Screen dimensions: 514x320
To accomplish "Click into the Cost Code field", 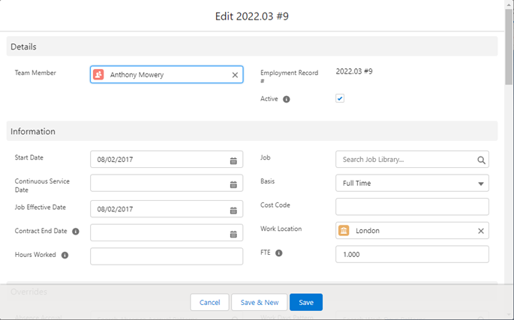I will click(x=412, y=207).
